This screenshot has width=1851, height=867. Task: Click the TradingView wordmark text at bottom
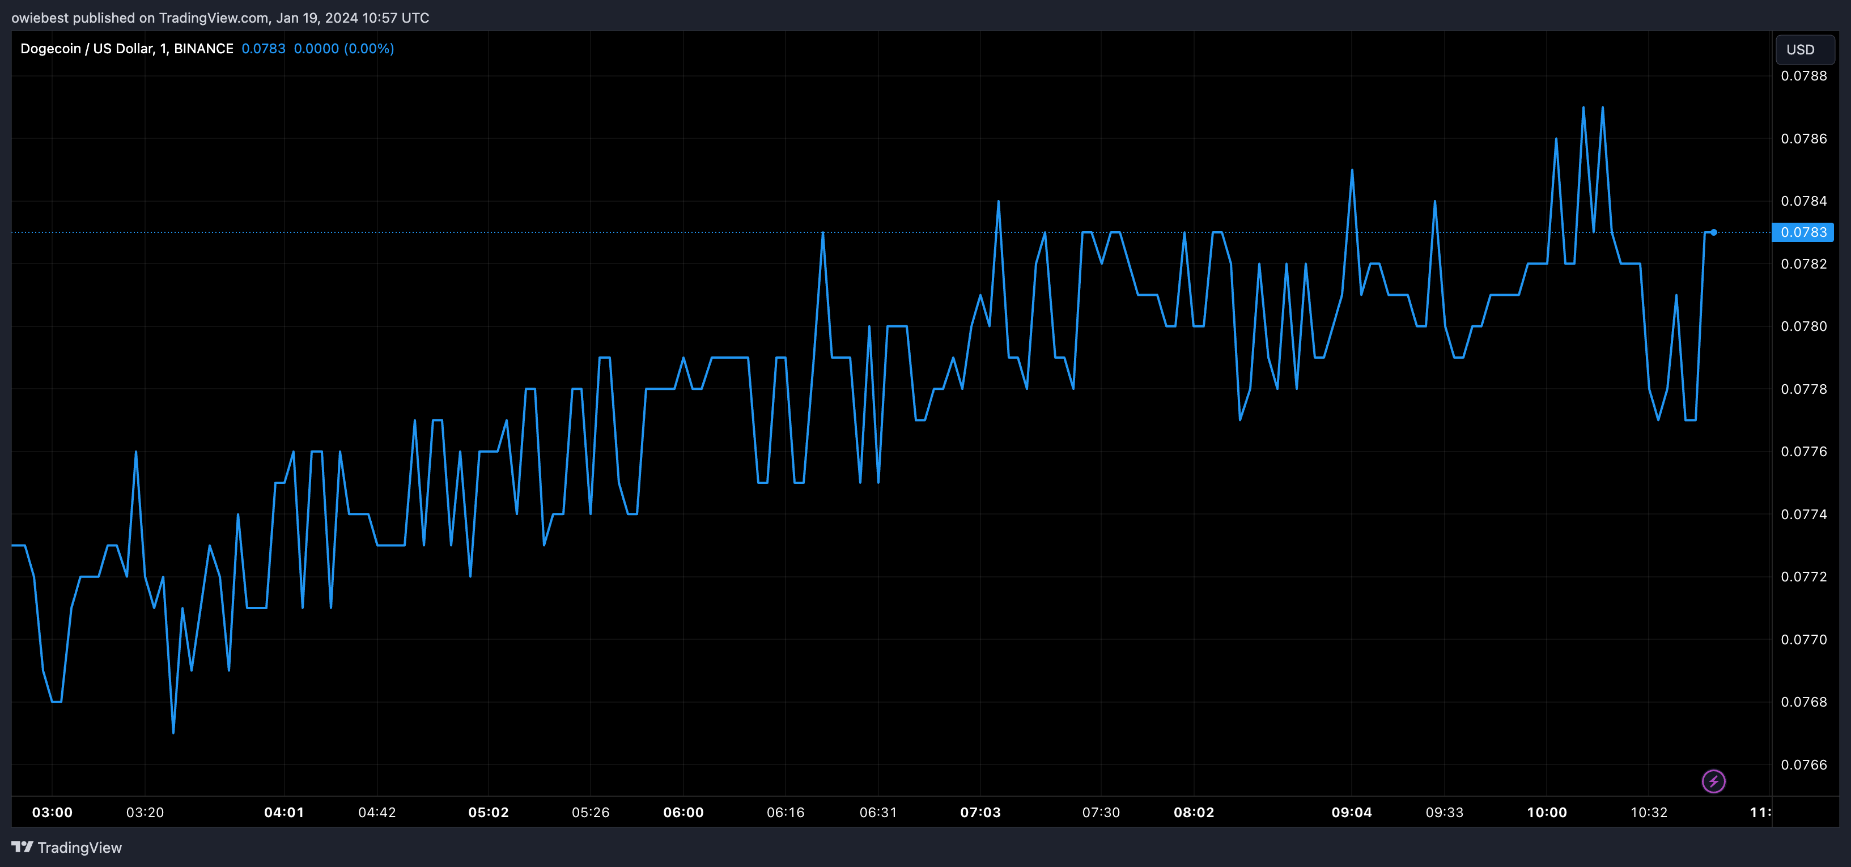click(79, 848)
